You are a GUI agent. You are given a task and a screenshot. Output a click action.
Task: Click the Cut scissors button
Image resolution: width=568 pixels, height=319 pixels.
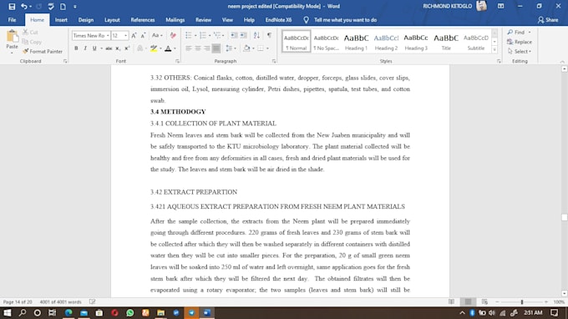30,33
